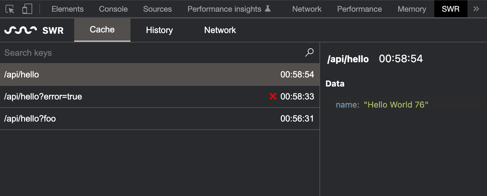Switch to the Memory panel

(412, 9)
